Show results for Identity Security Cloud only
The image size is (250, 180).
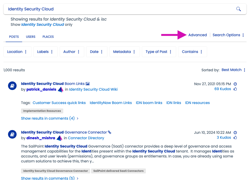[43, 25]
